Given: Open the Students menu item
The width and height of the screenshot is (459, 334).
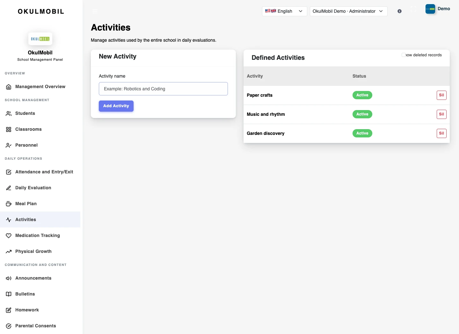Looking at the screenshot, I should tap(40, 114).
